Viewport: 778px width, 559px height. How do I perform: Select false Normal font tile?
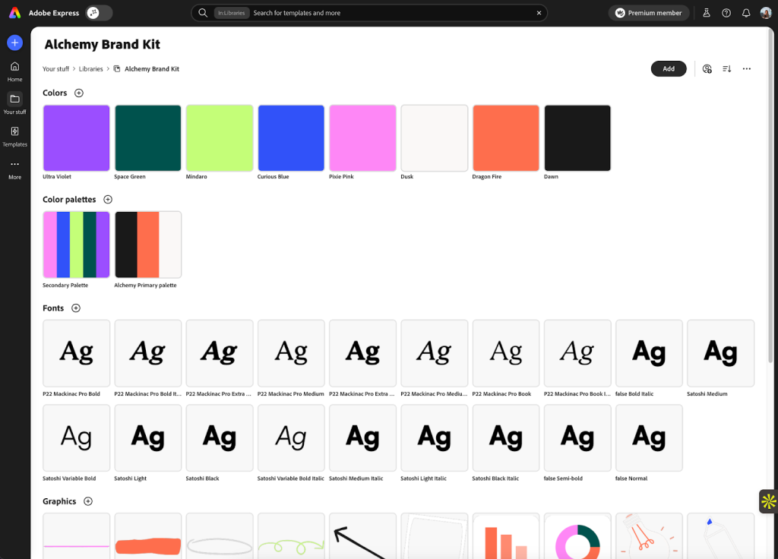[649, 438]
